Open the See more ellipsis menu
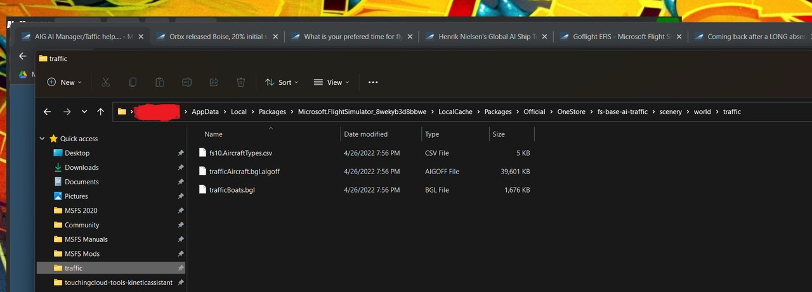Screen dimensions: 812x292 373,82
